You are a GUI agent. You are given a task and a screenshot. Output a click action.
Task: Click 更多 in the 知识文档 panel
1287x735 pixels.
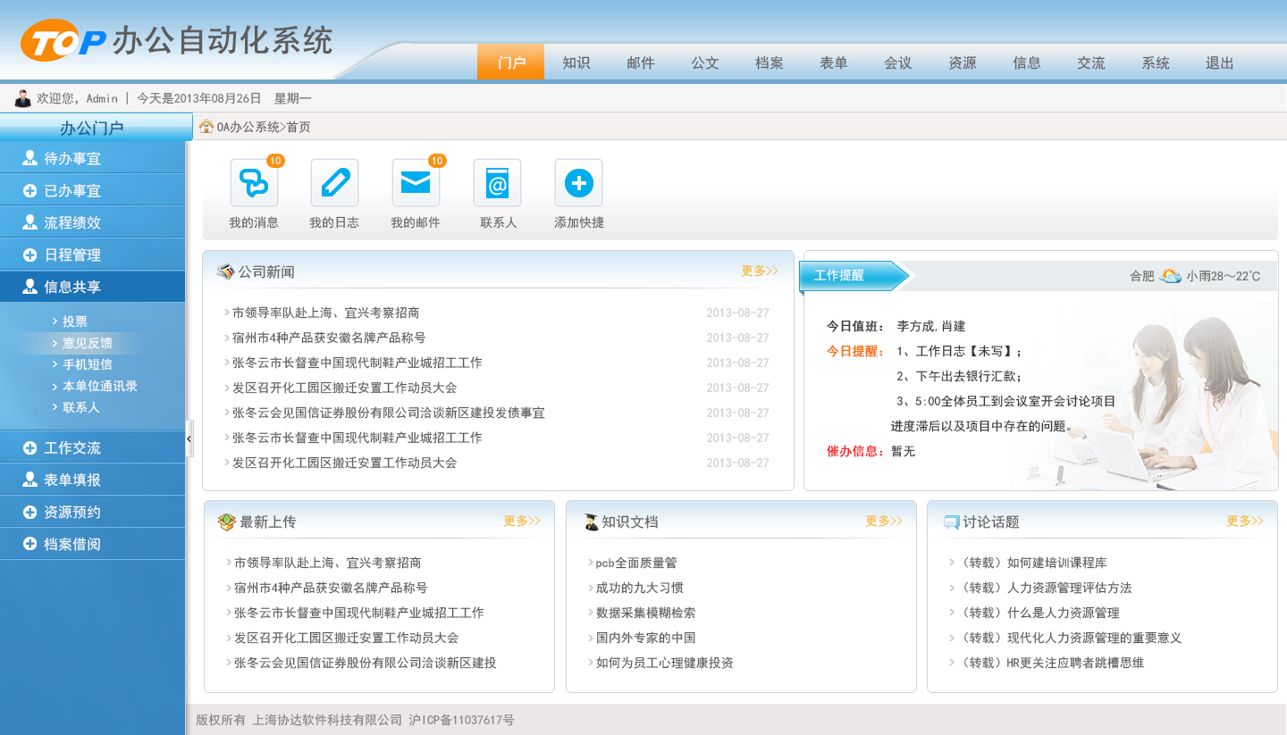pos(884,521)
